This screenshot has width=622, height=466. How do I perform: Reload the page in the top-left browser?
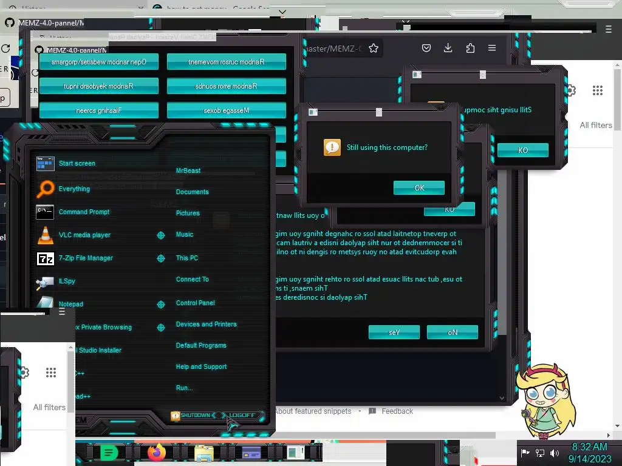5,49
